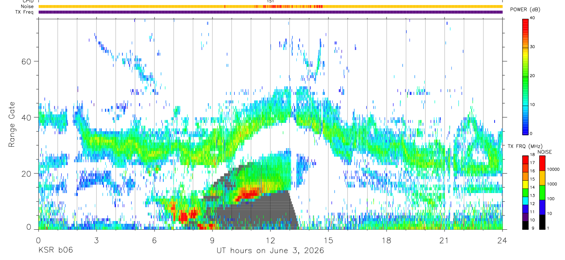Click the yellow swatch in the TX FRQ legend
Image resolution: width=565 pixels, height=260 pixels.
(x=525, y=184)
